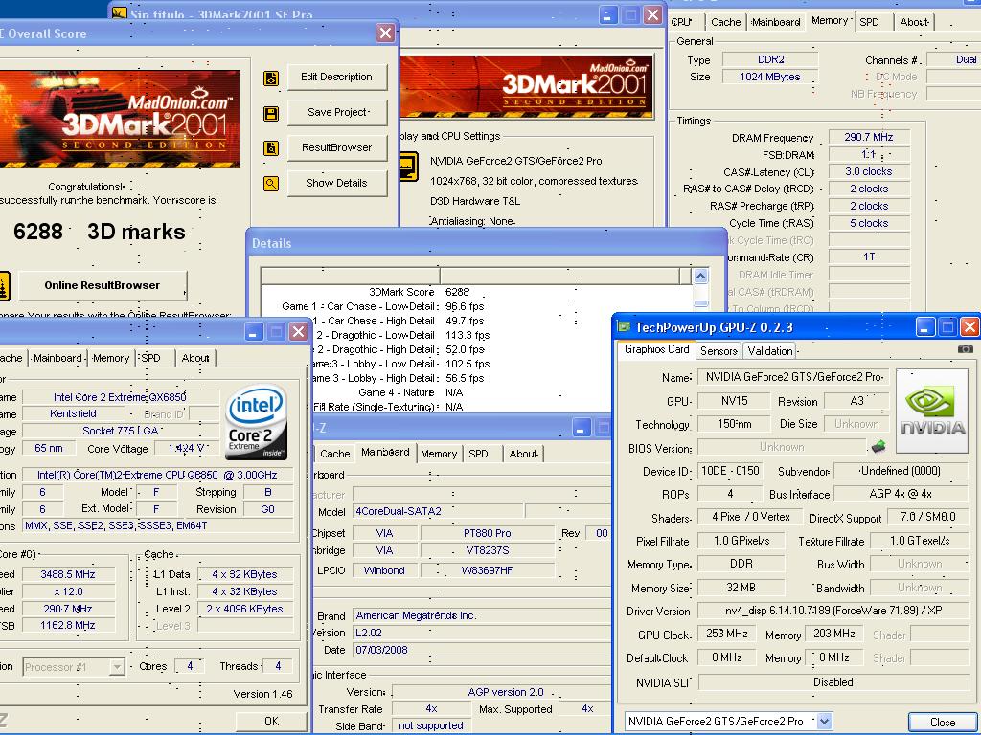Open Mainboard tab in top-right CPU-Z
Screen dimensions: 981x735
[x=776, y=22]
